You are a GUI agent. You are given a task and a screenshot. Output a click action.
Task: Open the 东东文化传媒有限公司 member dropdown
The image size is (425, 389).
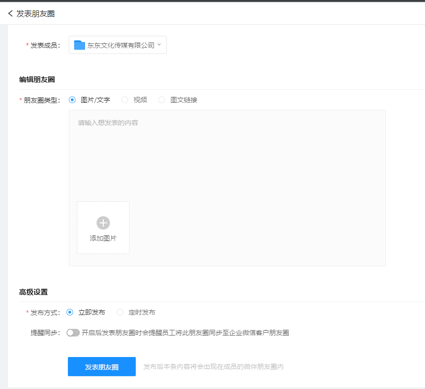[x=118, y=44]
